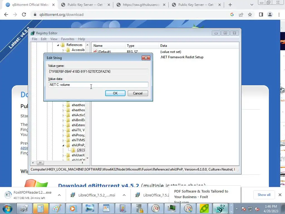The width and height of the screenshot is (285, 214).
Task: Select the References folder in the tree
Action: (74, 45)
